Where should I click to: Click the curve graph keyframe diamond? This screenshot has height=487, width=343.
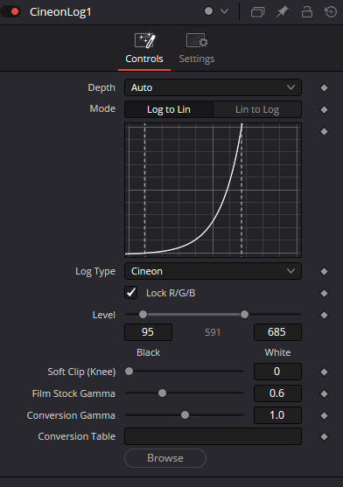point(324,132)
